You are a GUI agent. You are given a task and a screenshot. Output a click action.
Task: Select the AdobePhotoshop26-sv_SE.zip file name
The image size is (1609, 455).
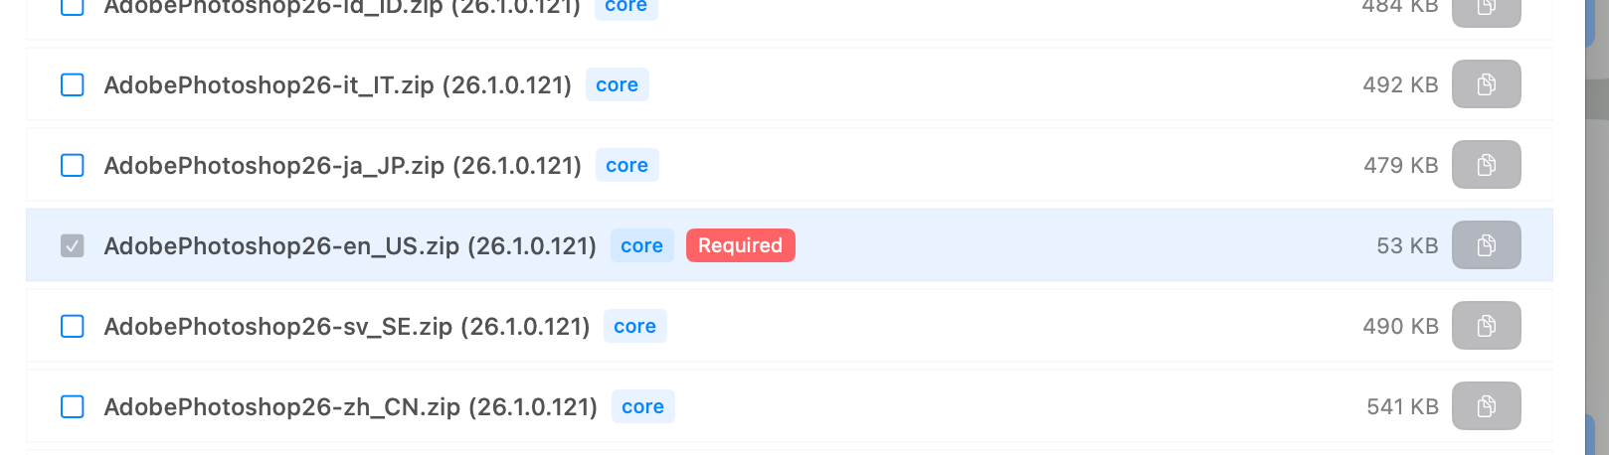(x=346, y=326)
